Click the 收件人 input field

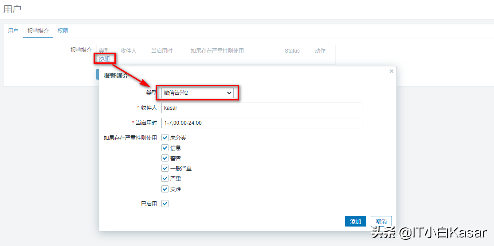262,108
